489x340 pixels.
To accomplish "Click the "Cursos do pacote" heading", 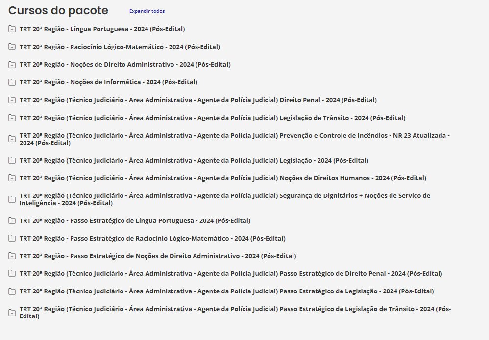I will tap(58, 11).
